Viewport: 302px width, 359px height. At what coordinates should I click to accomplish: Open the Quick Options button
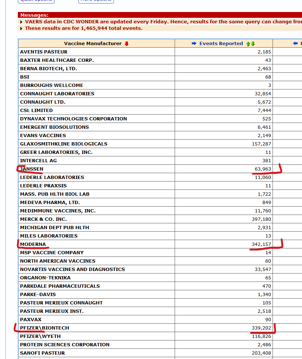pos(36,1)
